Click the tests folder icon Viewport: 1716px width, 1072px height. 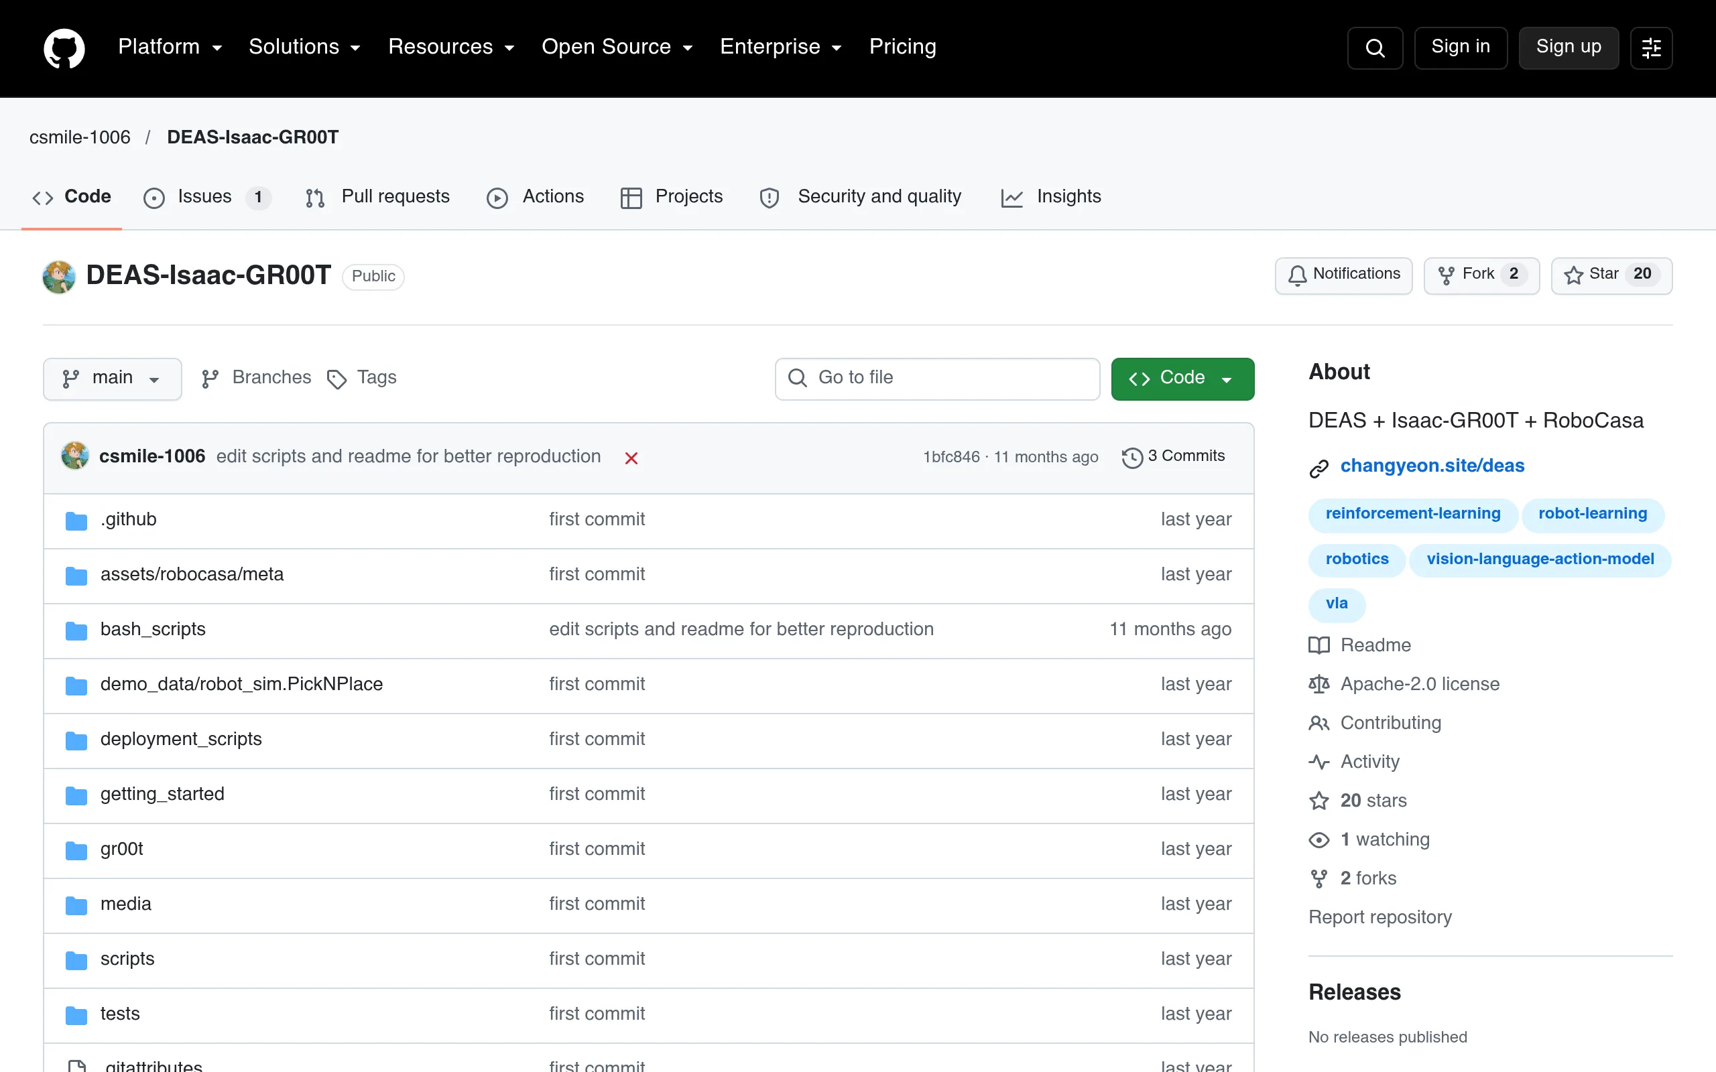pyautogui.click(x=76, y=1014)
